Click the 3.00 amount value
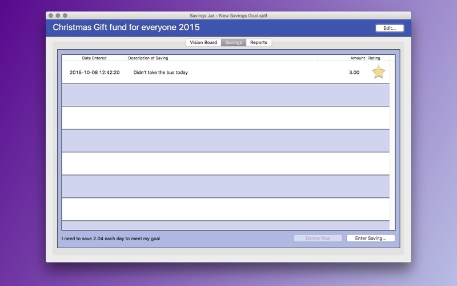This screenshot has height=286, width=457. coord(354,73)
